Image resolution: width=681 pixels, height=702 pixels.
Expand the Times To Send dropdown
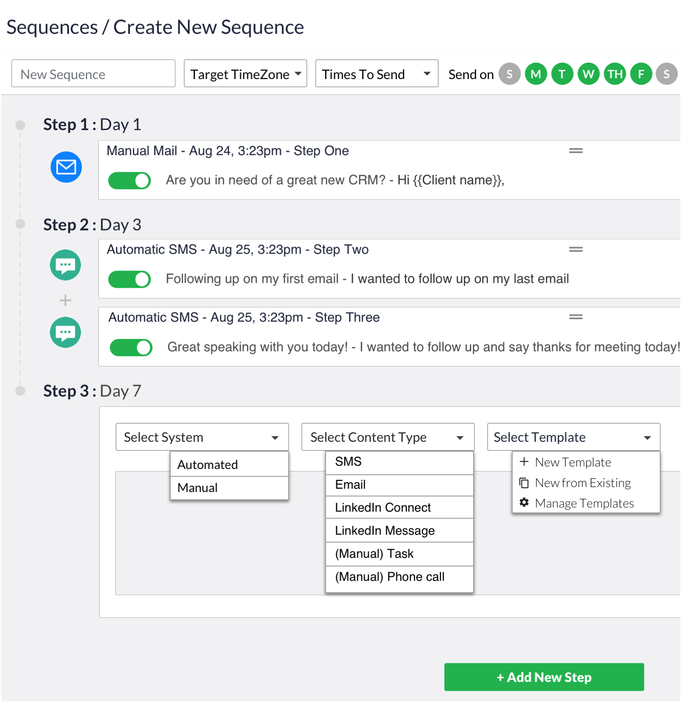click(x=376, y=74)
